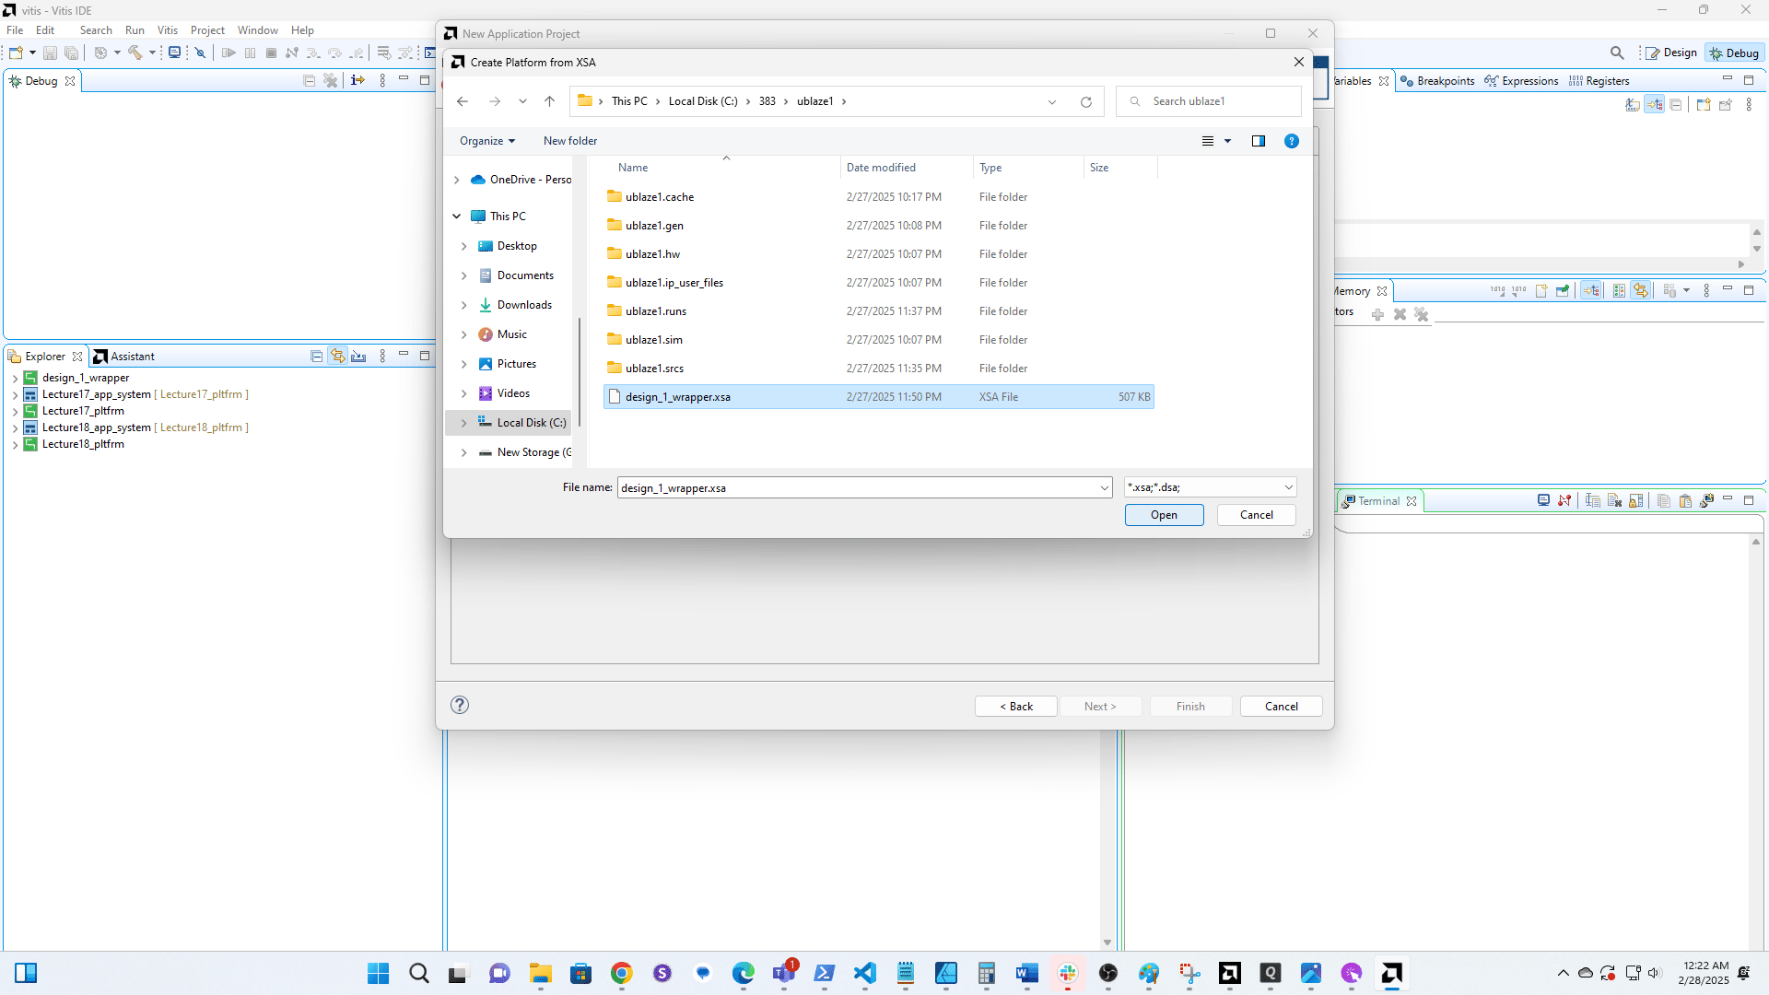Toggle the preview pane icon
Image resolution: width=1769 pixels, height=995 pixels.
tap(1259, 141)
